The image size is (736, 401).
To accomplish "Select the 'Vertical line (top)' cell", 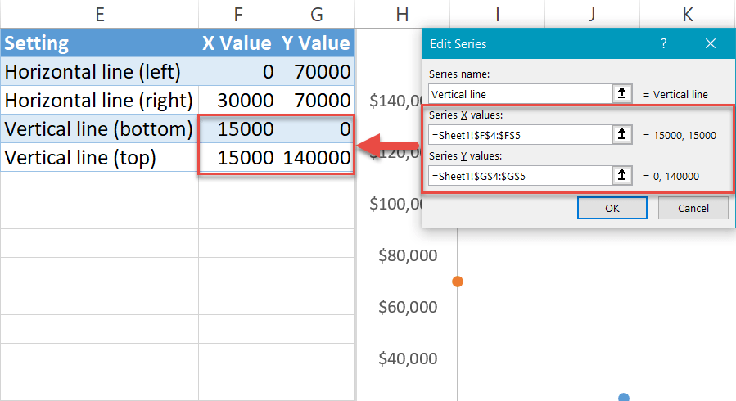I will (x=99, y=158).
